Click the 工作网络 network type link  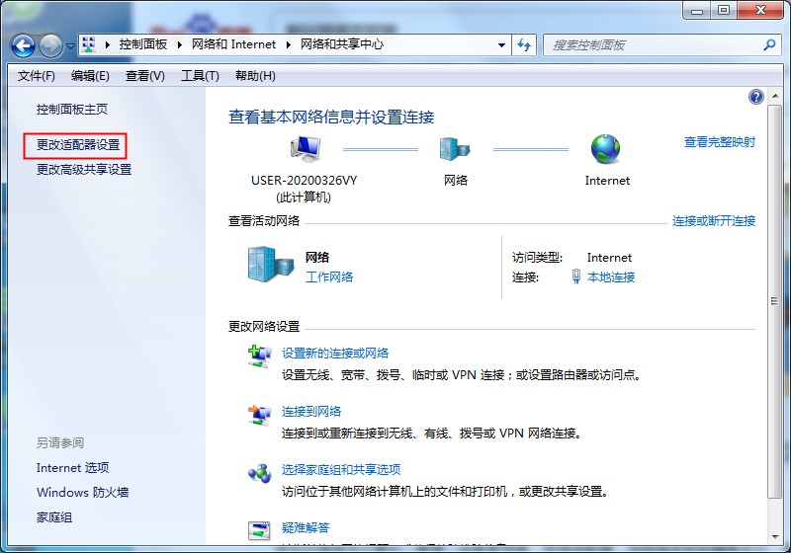coord(329,277)
